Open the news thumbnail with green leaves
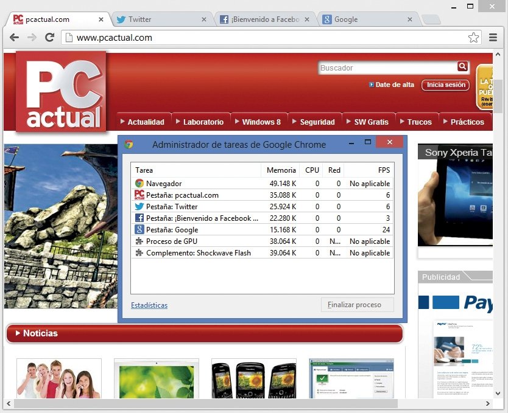This screenshot has width=508, height=413. [x=157, y=378]
